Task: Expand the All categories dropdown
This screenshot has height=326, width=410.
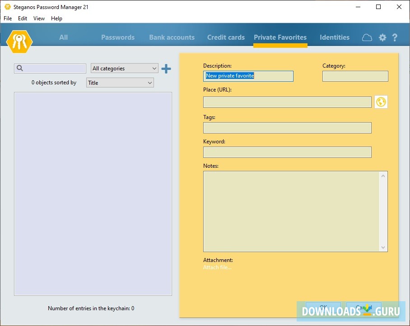Action: [125, 69]
